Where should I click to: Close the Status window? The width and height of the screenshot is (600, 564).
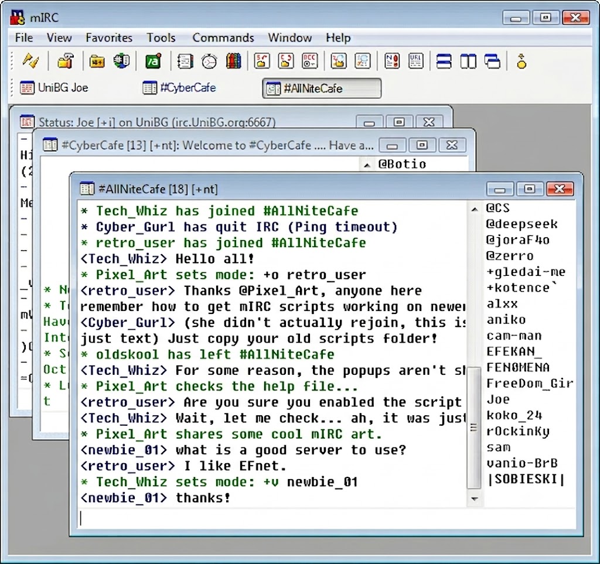pyautogui.click(x=429, y=122)
